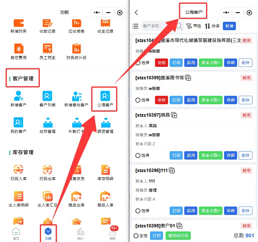
Task: Click copy icon next to 慈溪图书馆
Action: coord(188,78)
